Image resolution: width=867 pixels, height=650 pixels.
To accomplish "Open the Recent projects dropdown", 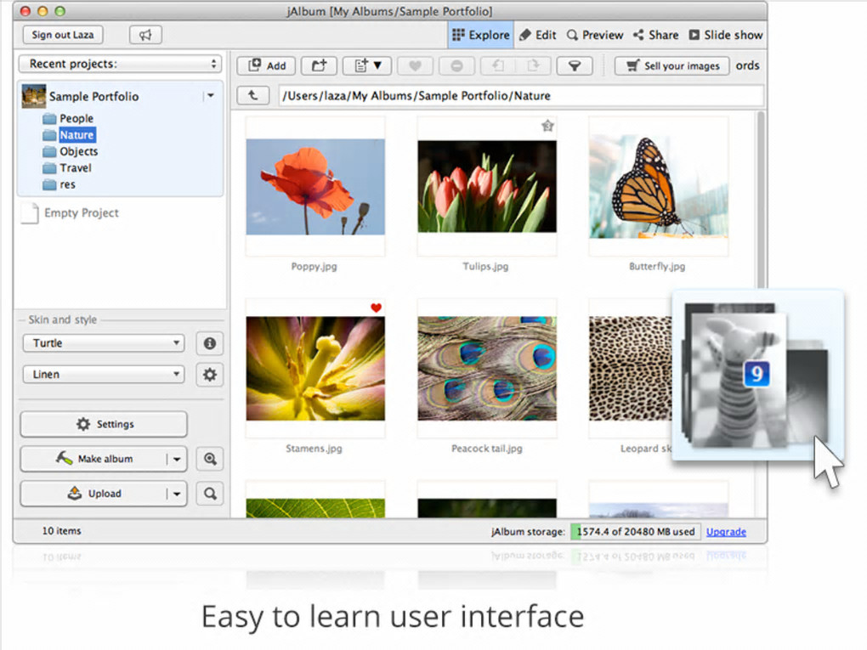I will (x=119, y=64).
